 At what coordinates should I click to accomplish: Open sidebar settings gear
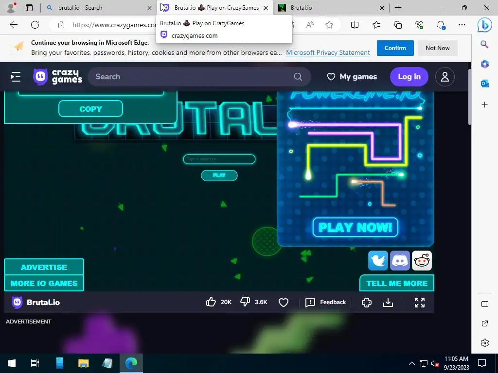pos(485,343)
